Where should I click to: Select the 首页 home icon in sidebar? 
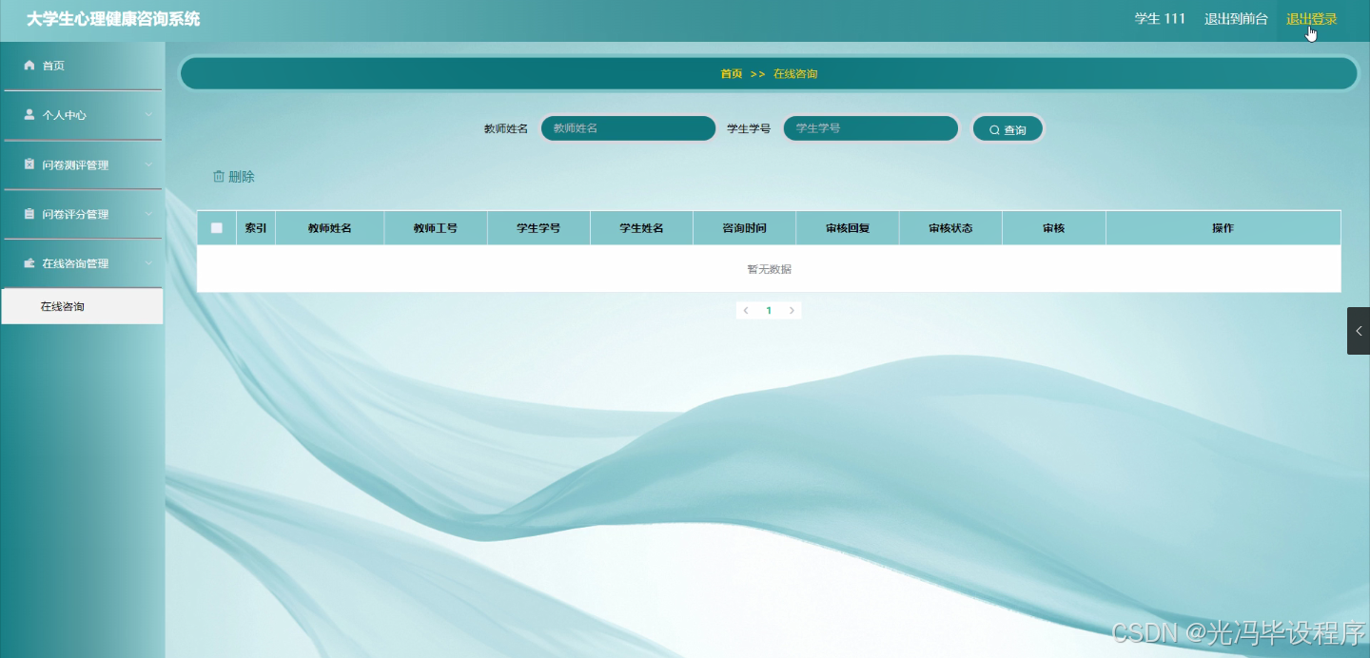[29, 66]
